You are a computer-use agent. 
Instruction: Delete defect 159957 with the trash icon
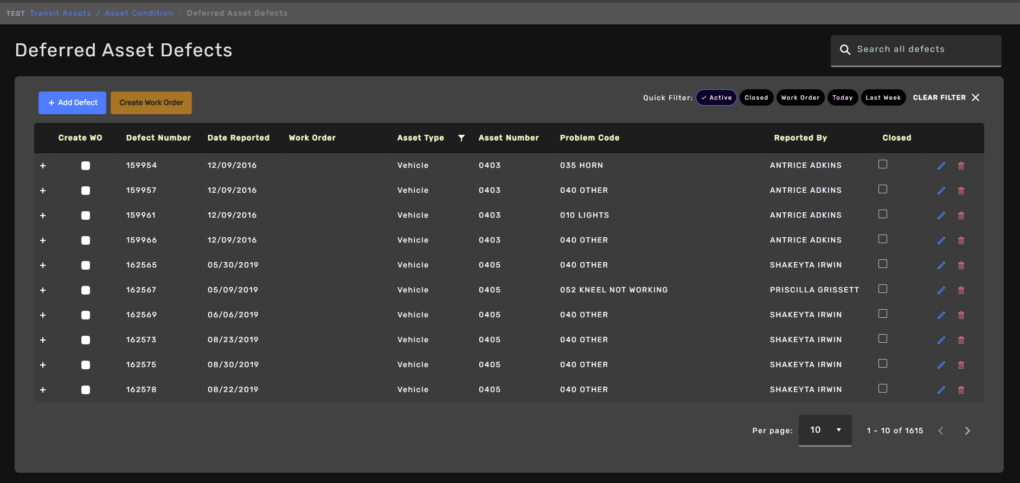[961, 191]
